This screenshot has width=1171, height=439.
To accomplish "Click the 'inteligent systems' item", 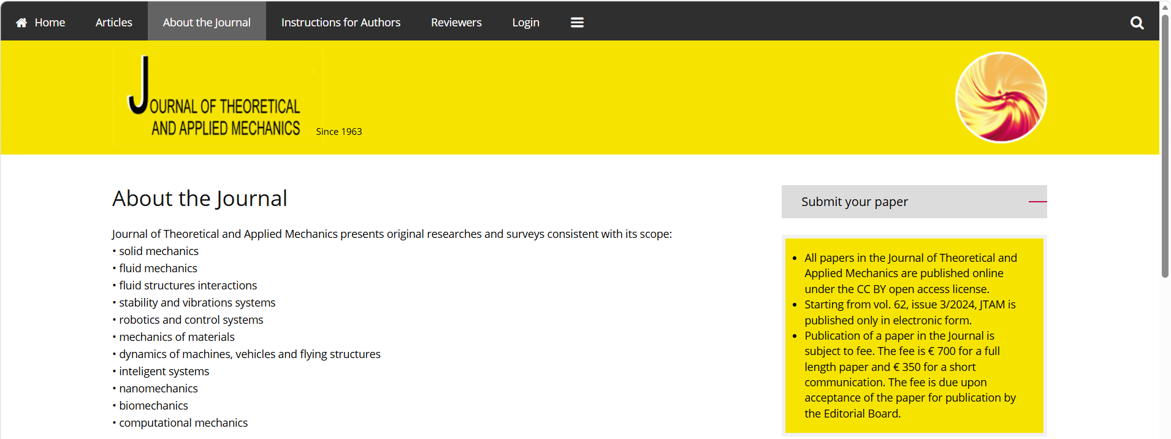I will (x=164, y=372).
